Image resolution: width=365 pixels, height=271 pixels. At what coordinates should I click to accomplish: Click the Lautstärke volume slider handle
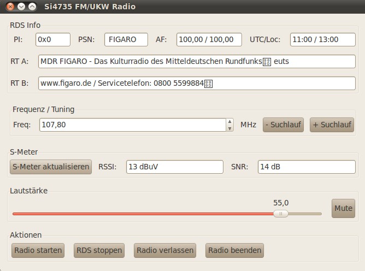pyautogui.click(x=281, y=214)
